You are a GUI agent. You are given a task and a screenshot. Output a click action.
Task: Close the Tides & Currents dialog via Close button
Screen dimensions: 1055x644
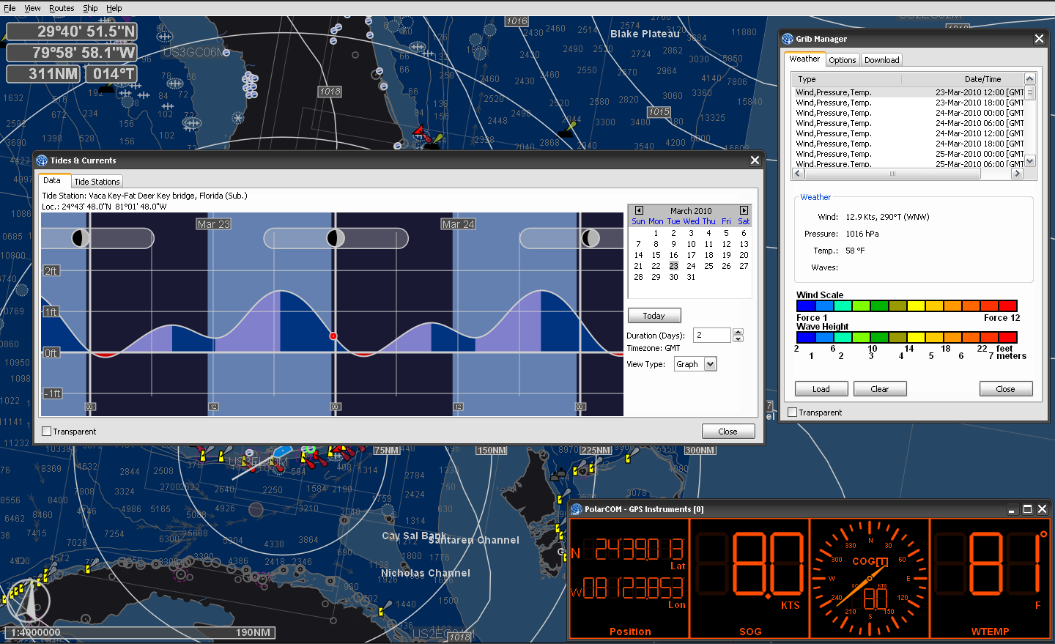tap(728, 432)
